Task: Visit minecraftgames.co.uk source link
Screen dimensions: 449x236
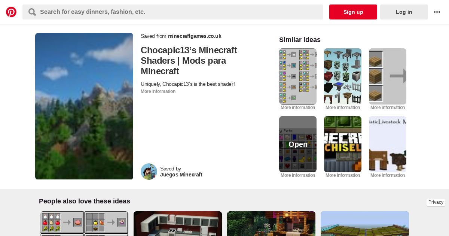Action: coord(195,36)
